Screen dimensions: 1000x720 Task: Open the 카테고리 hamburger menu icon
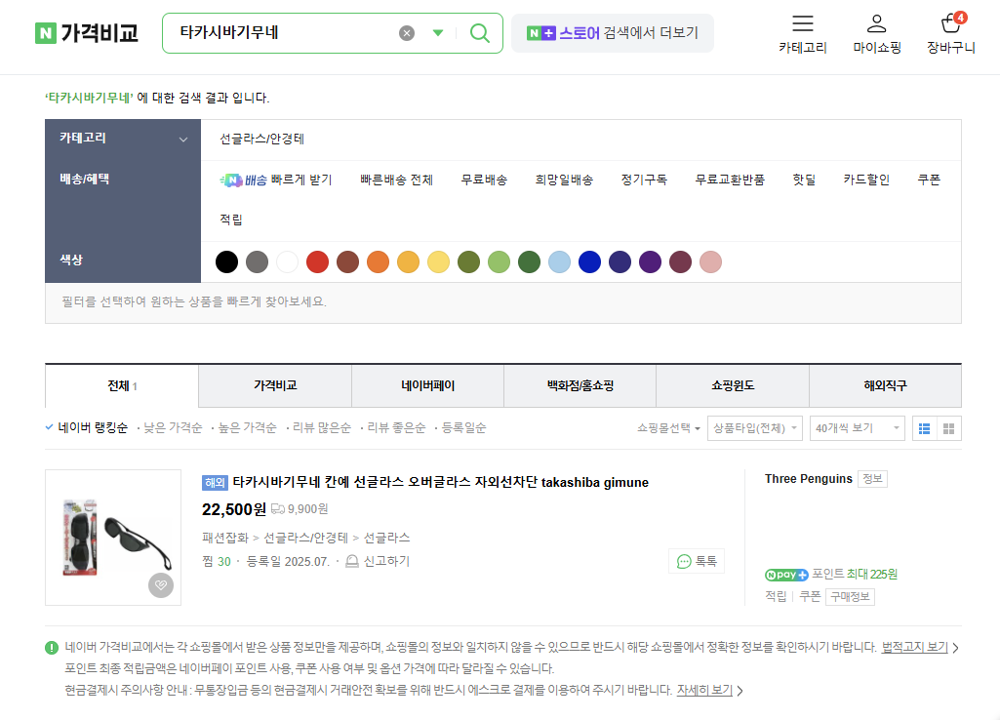(x=802, y=34)
